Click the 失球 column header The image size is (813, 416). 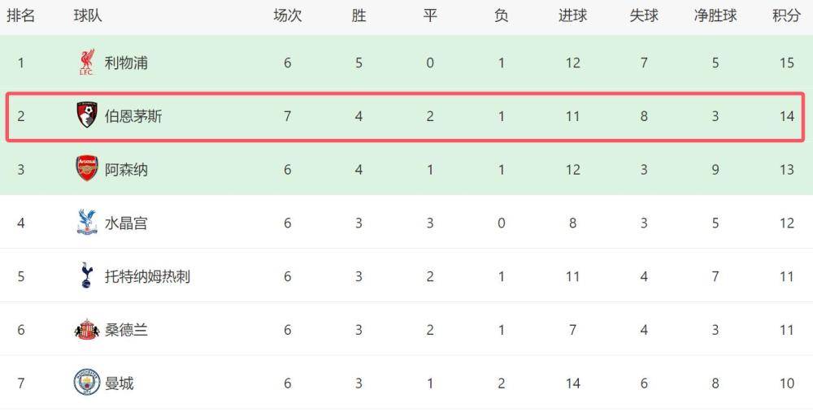(x=643, y=15)
